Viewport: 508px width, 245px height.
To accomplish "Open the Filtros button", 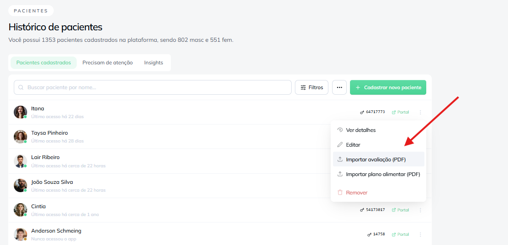I will [312, 87].
